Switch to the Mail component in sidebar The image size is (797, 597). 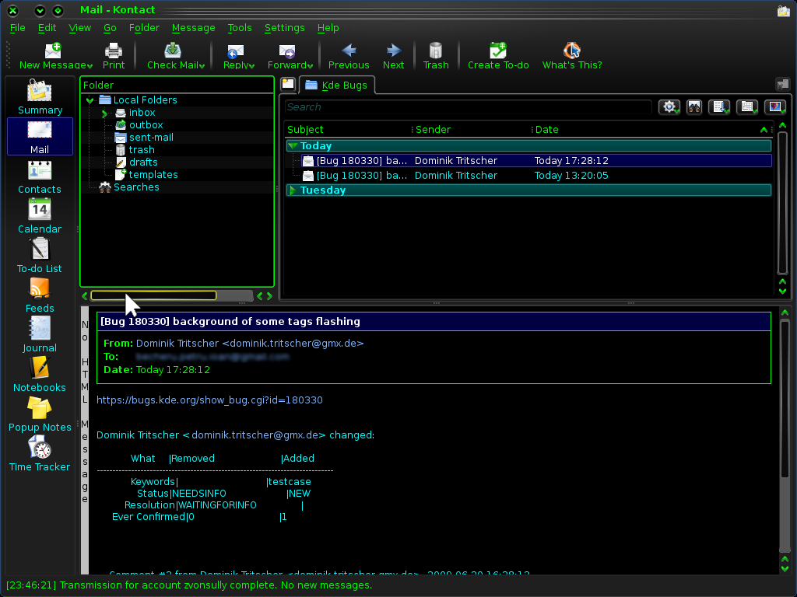click(x=40, y=137)
